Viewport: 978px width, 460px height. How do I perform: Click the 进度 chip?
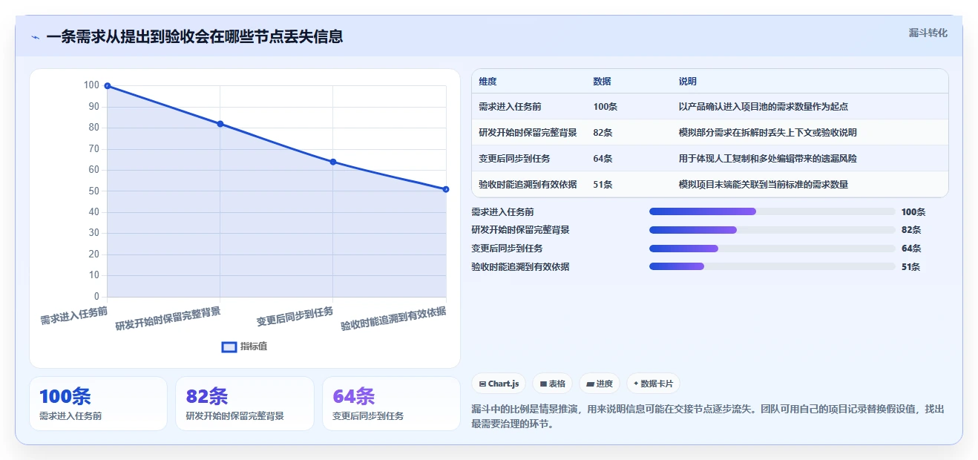click(600, 384)
